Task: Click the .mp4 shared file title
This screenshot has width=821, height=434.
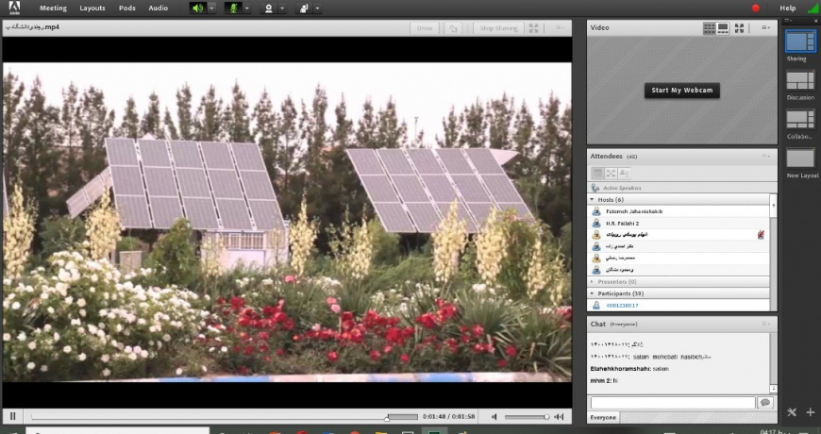Action: (32, 27)
